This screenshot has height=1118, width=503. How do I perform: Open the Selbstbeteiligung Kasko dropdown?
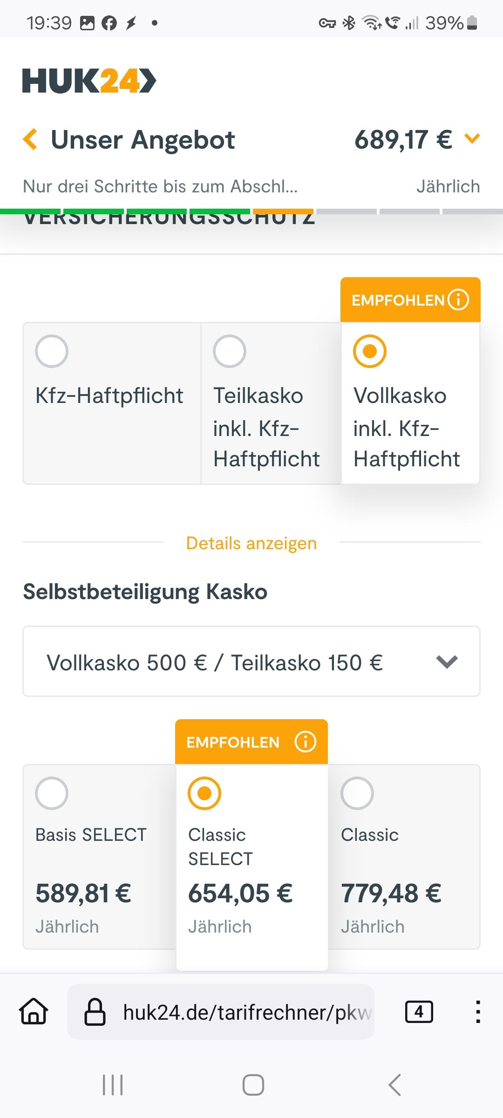tap(251, 661)
